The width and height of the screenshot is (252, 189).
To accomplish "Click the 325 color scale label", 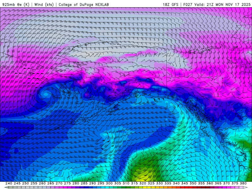I will click(151, 183).
